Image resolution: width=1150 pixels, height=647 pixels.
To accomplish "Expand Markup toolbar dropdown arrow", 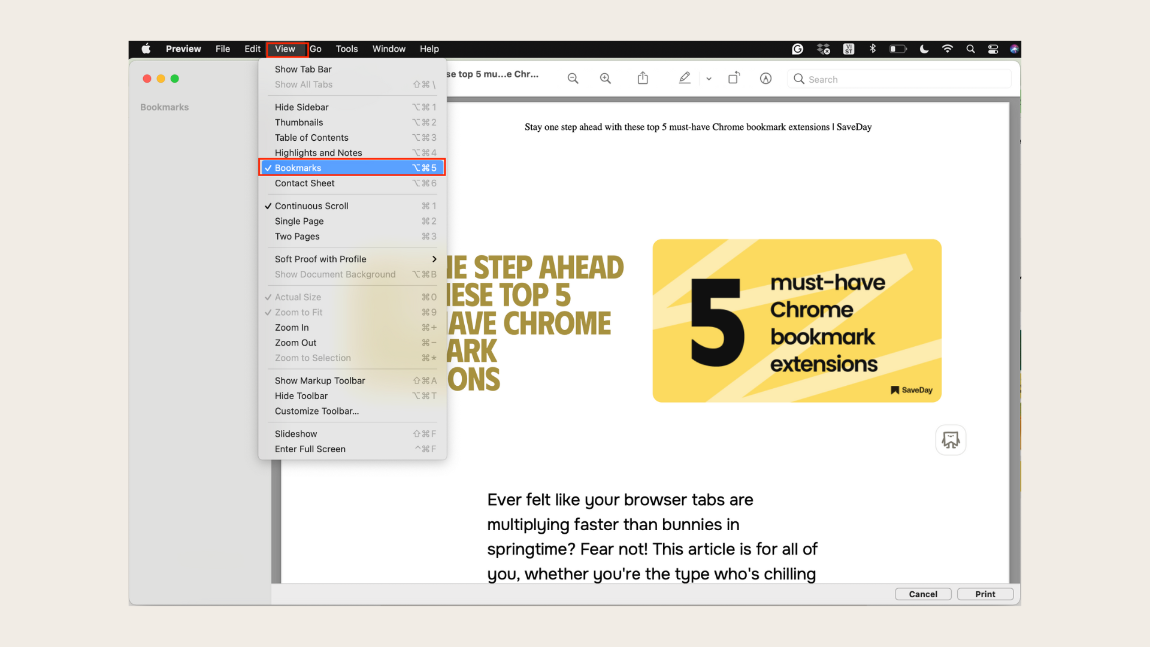I will pos(708,78).
